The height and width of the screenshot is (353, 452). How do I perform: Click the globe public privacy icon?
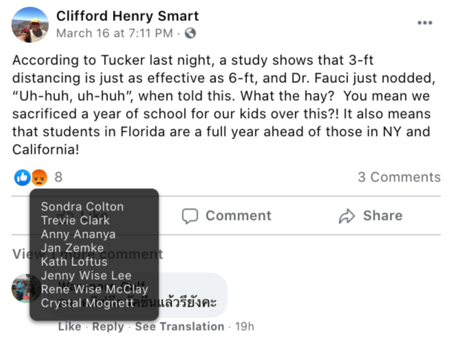[x=190, y=33]
